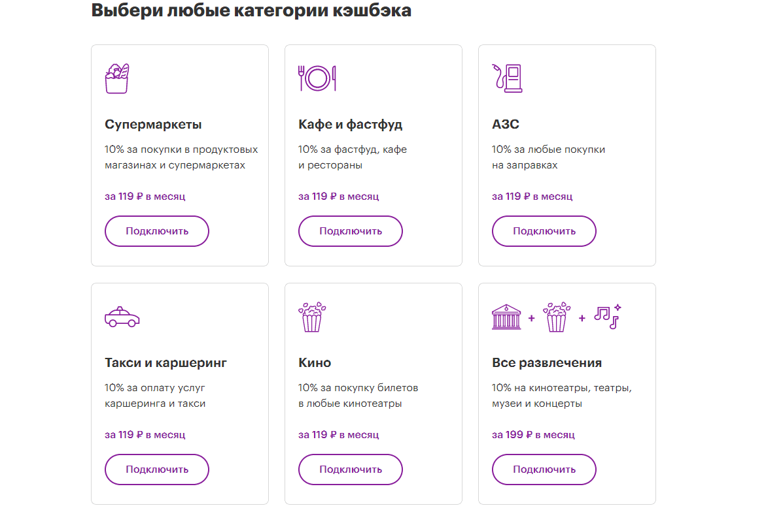Click the plate and cutlery icon
This screenshot has height=510, width=766.
(317, 78)
